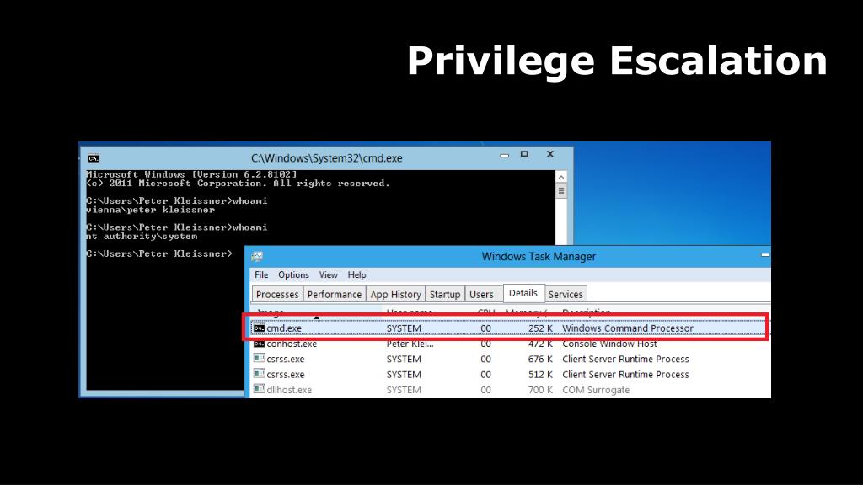Click the csrss.exe name using 512 K
This screenshot has width=863, height=485.
286,375
